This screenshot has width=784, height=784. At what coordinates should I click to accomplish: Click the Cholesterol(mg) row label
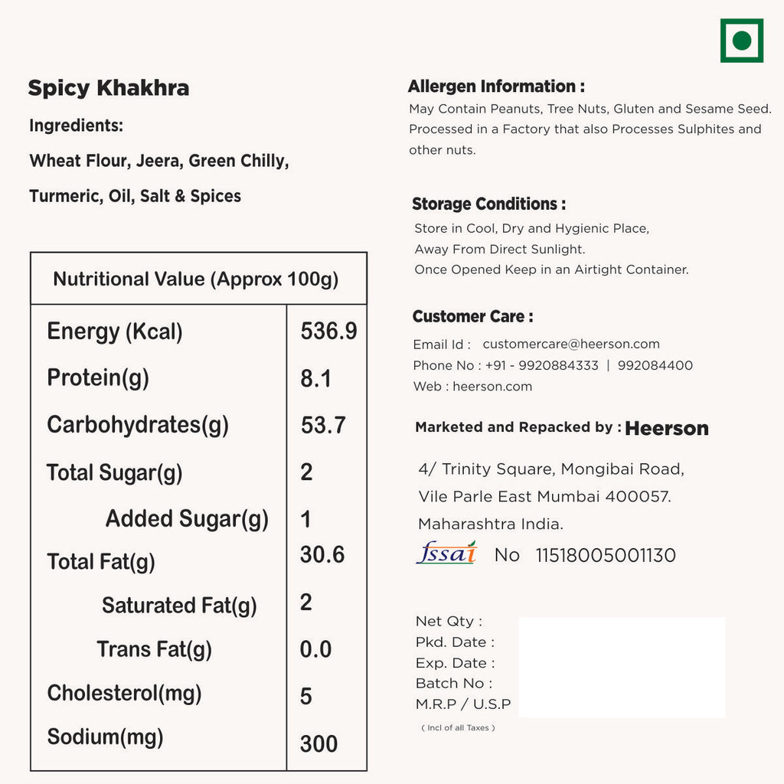(x=124, y=694)
